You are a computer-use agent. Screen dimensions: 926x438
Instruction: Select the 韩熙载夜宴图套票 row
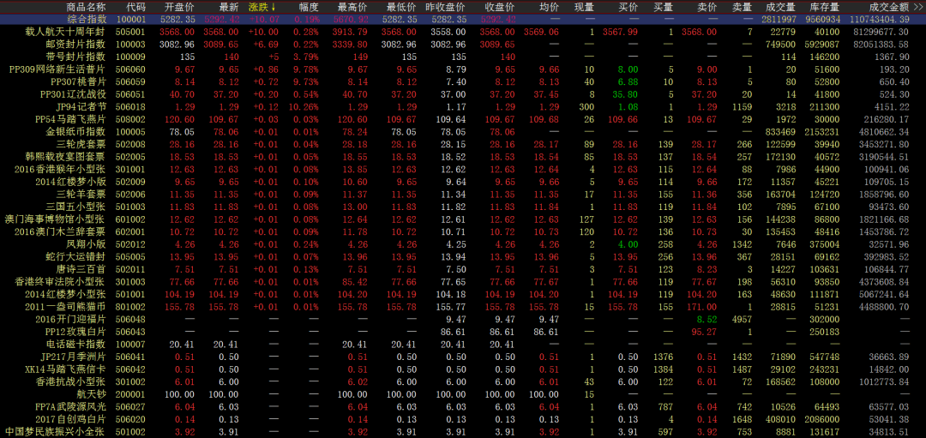pyautogui.click(x=463, y=157)
